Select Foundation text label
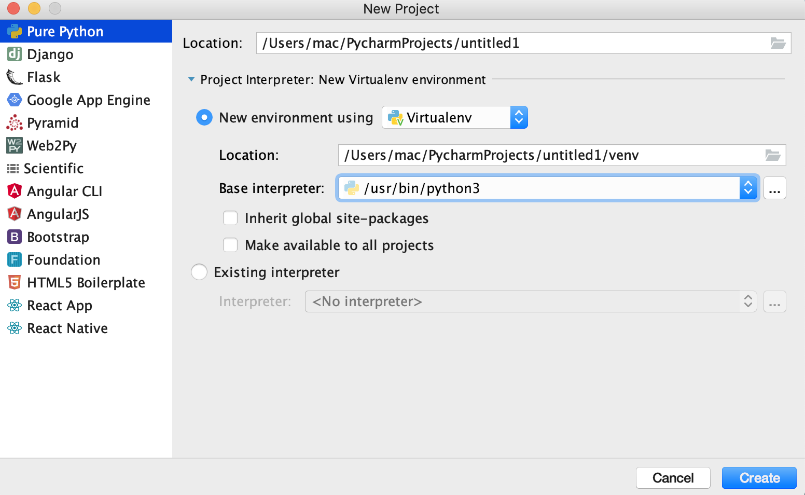 click(x=64, y=260)
